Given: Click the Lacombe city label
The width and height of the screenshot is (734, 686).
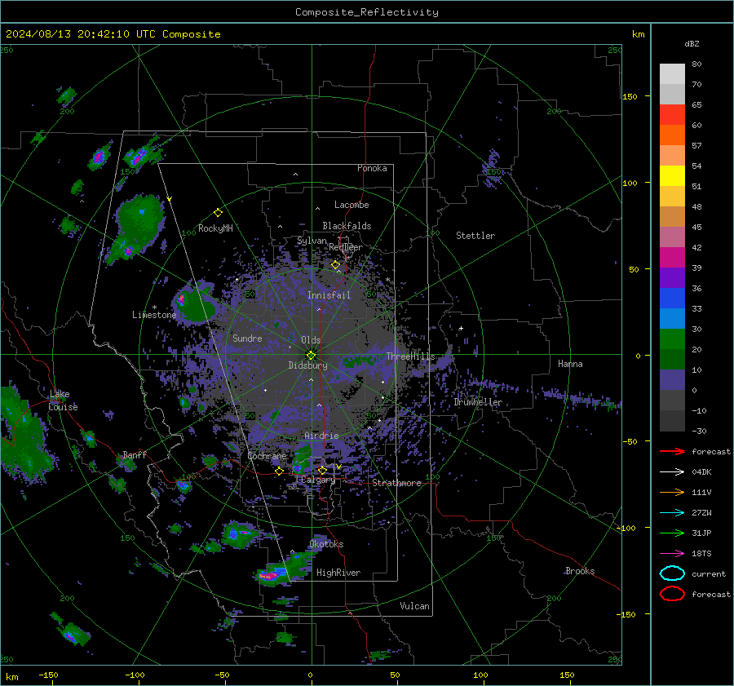Looking at the screenshot, I should pos(352,205).
